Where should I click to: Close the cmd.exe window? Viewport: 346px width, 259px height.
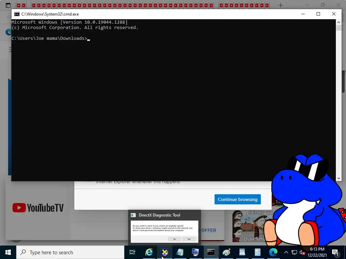tap(333, 14)
